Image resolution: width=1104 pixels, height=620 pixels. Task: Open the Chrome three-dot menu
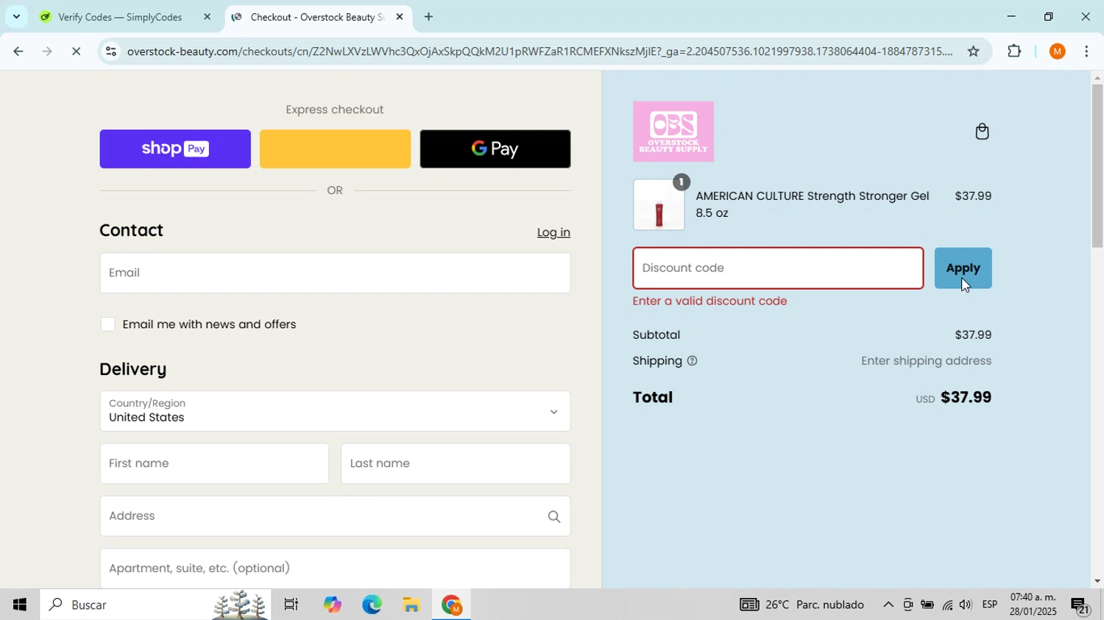pos(1087,51)
